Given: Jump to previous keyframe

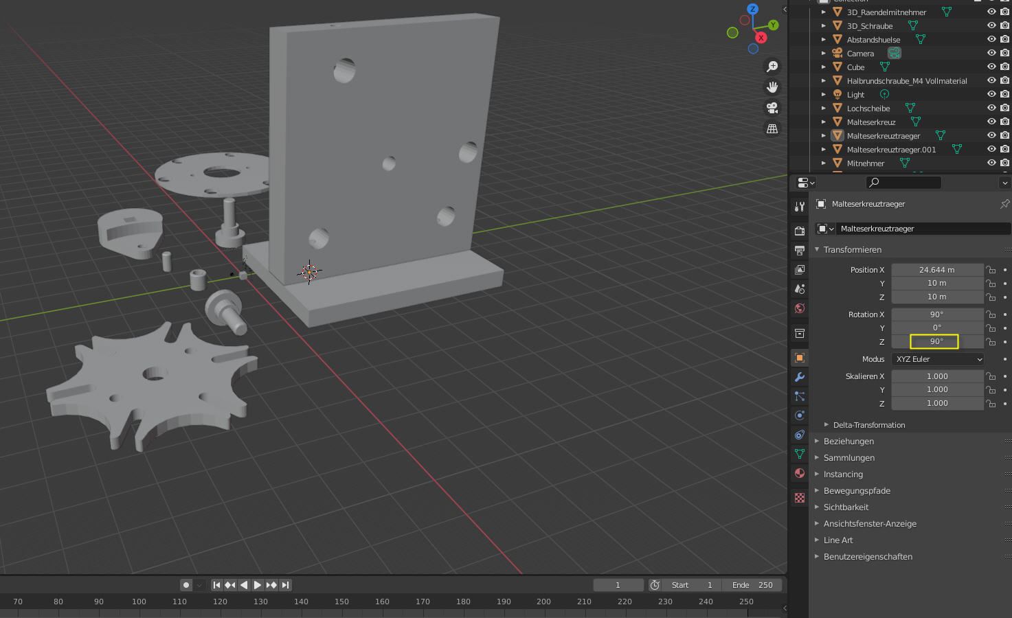Looking at the screenshot, I should pos(230,585).
